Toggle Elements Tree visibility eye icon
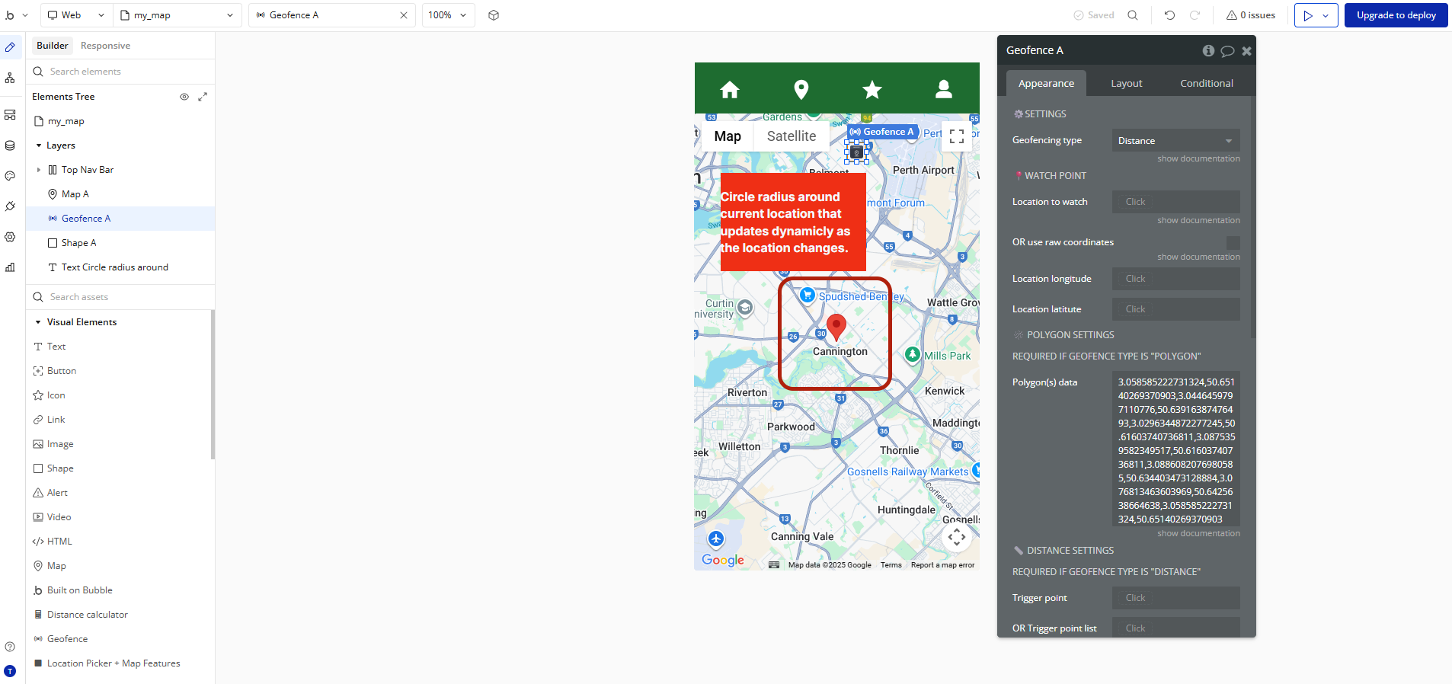1452x684 pixels. 184,97
